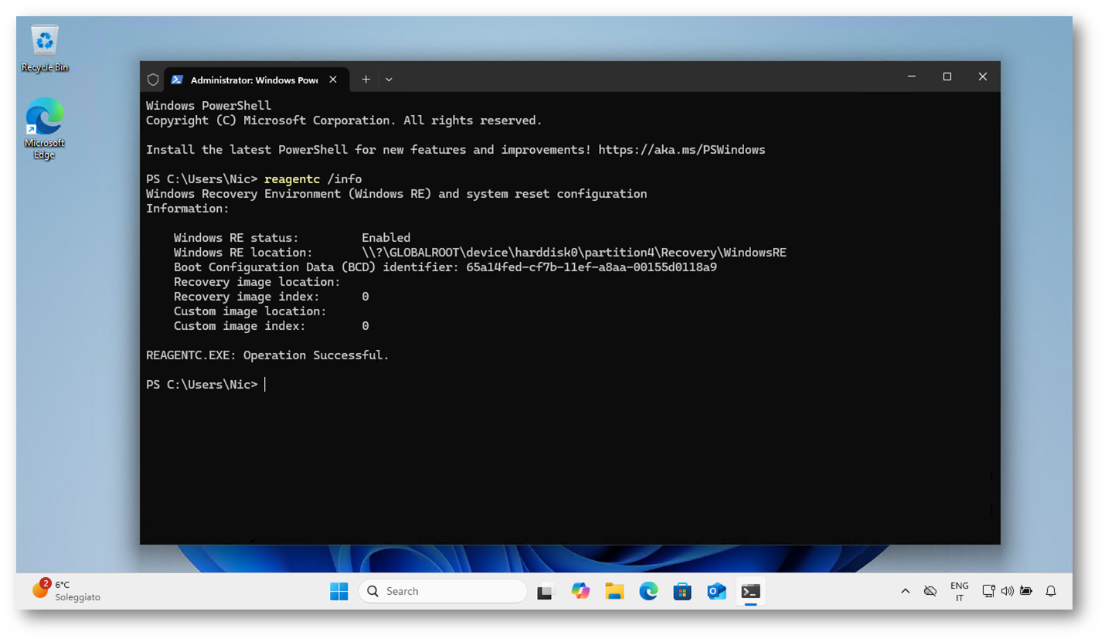Switch the ENG IT input language
The image size is (1105, 642).
click(x=959, y=591)
